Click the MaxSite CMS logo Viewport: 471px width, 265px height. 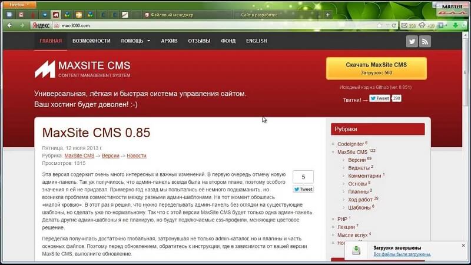pos(82,69)
